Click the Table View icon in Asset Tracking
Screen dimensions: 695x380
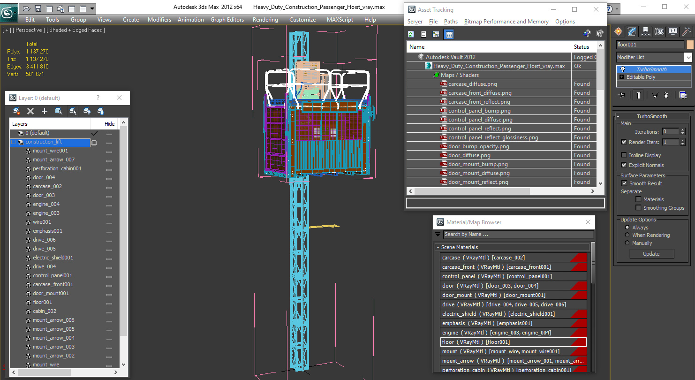(449, 34)
